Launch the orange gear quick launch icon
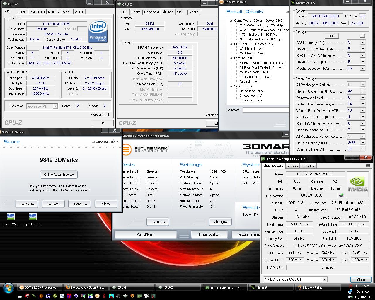This screenshot has width=375, height=300. 41,296
